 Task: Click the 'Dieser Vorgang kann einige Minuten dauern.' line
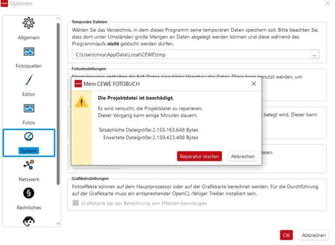click(147, 116)
